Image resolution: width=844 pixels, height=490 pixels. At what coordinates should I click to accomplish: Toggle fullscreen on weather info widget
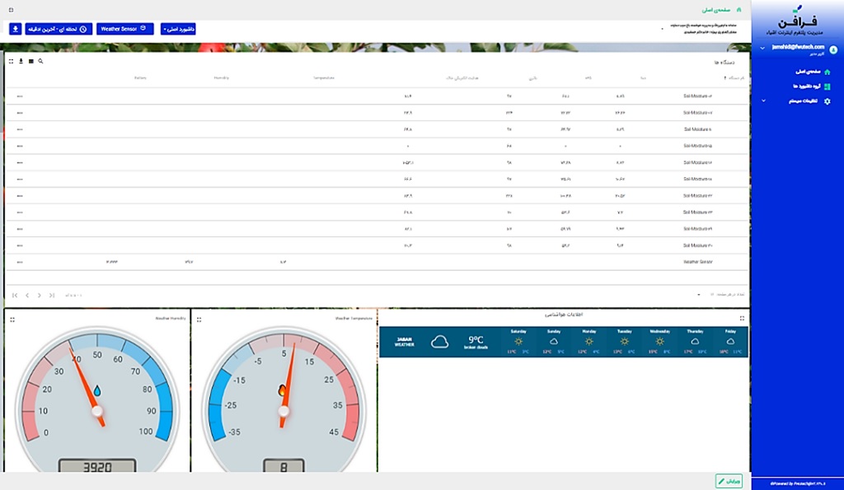coord(742,318)
